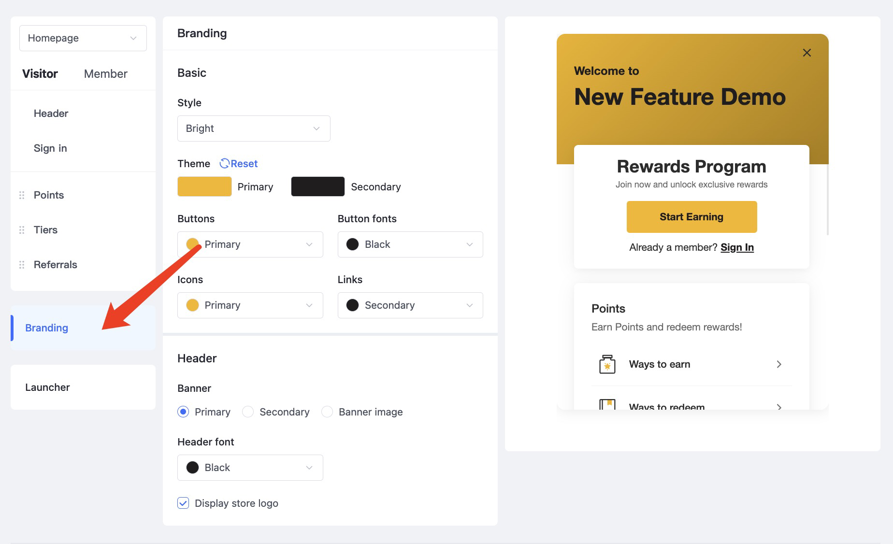Click the preview panel scrollbar

828,199
